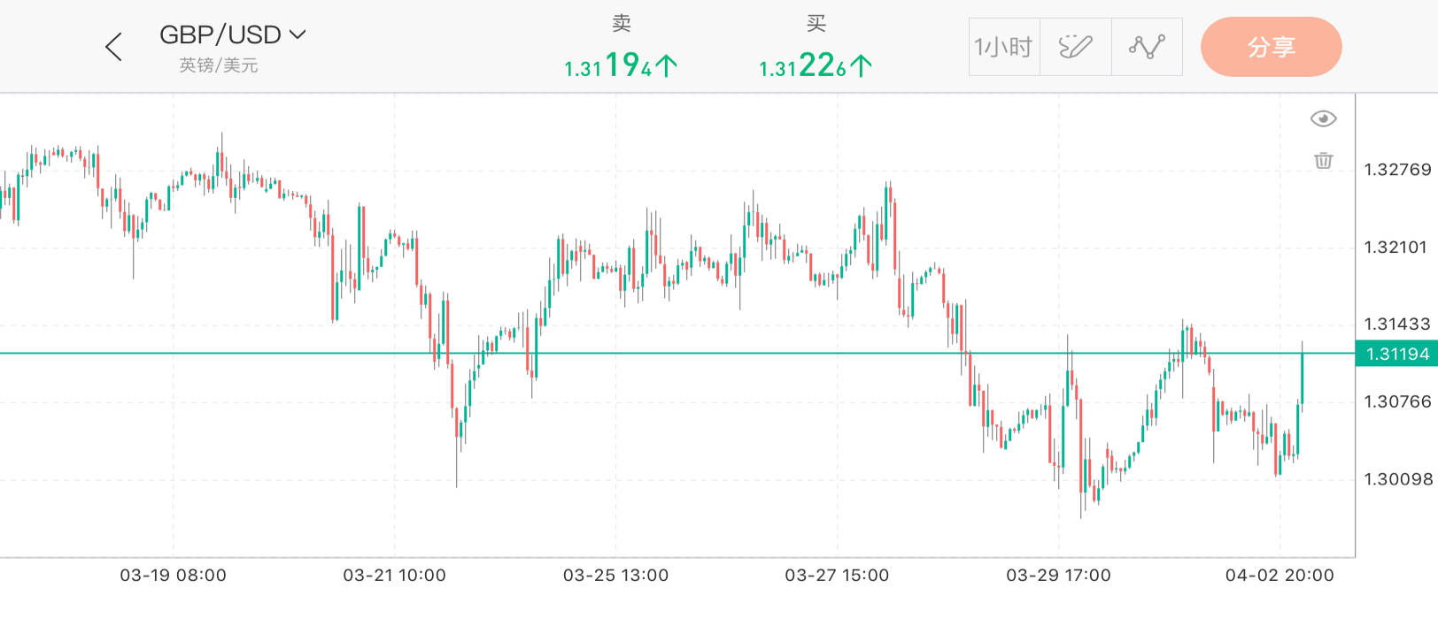
Task: Toggle drawing visibility with eye icon
Action: click(x=1323, y=118)
